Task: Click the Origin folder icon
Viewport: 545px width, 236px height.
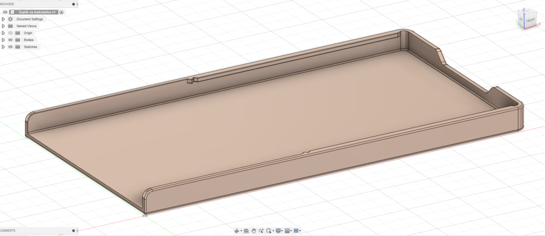Action: [18, 33]
